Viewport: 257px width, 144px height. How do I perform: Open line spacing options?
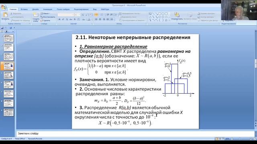tap(116, 15)
